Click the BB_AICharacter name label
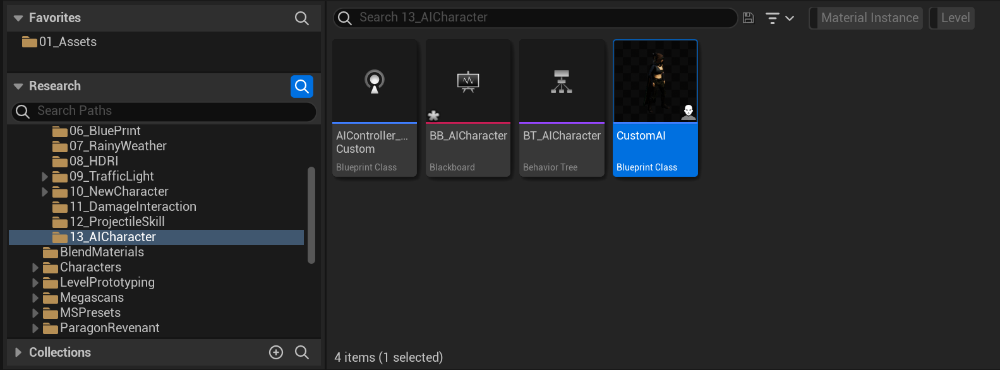Viewport: 1000px width, 370px height. (x=468, y=136)
